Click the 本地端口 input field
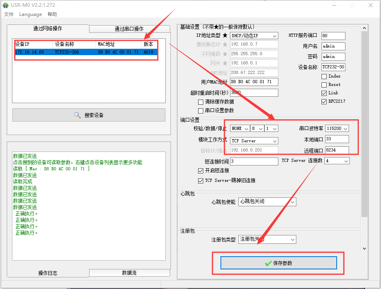The image size is (381, 289). click(x=337, y=139)
